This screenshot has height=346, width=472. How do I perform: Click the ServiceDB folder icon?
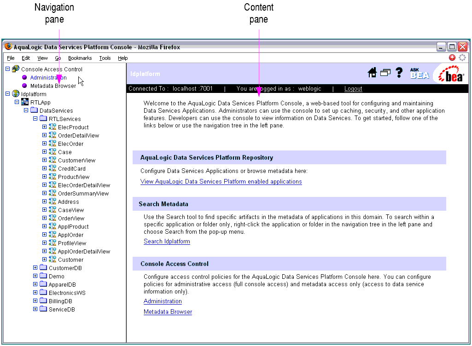[43, 309]
